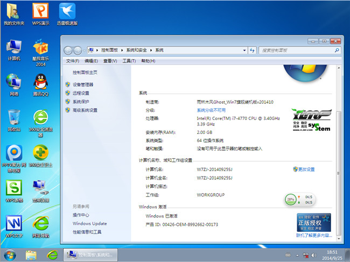Open Windows Explorer from the taskbar

(x=31, y=255)
